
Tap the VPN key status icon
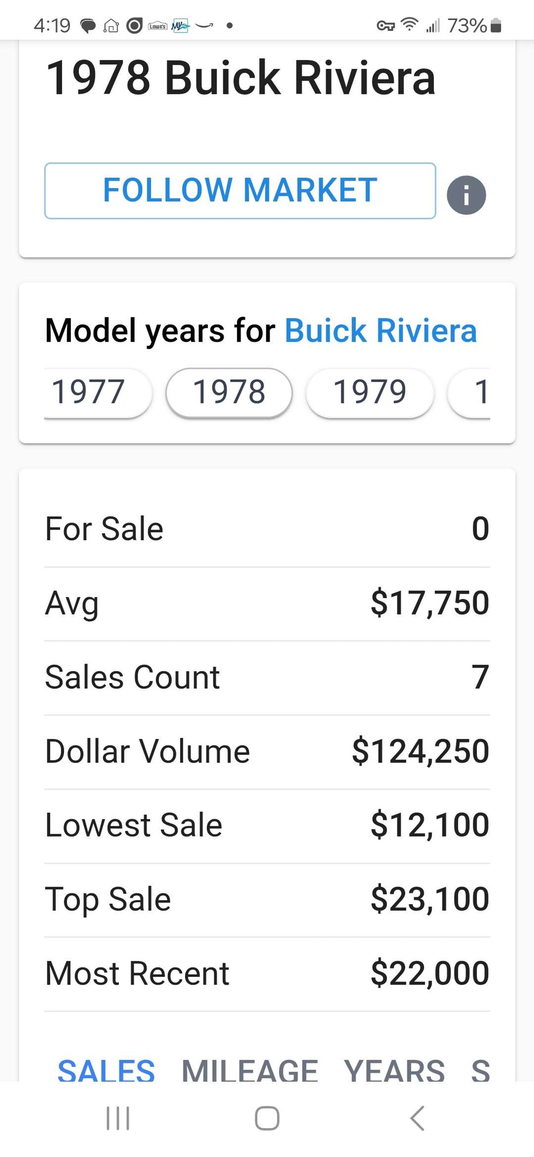point(385,26)
